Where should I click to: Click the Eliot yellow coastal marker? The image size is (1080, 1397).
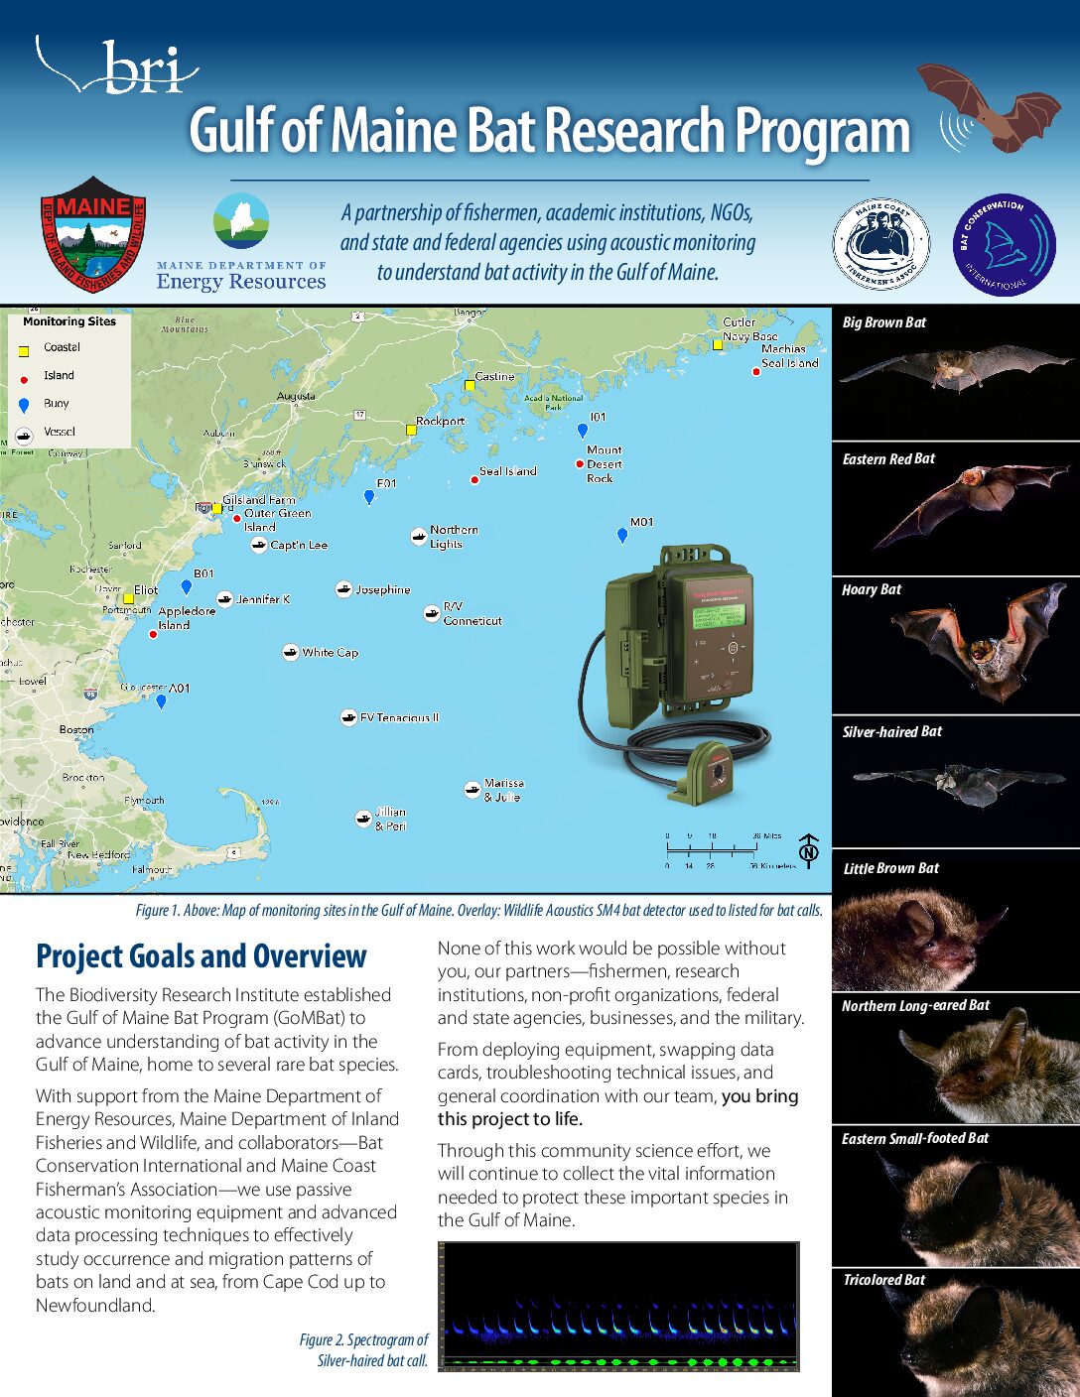point(128,598)
